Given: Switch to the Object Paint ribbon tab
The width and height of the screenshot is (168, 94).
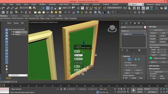Looking at the screenshot, I should point(39,16).
